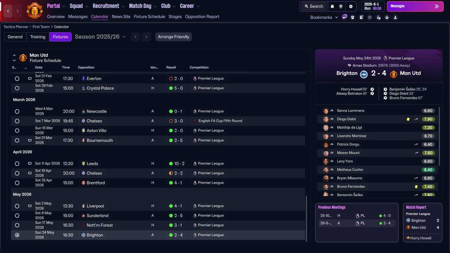Click Diogo Dalot's 7.90 rating badge
Viewport: 450px width, 253px height.
tap(428, 119)
